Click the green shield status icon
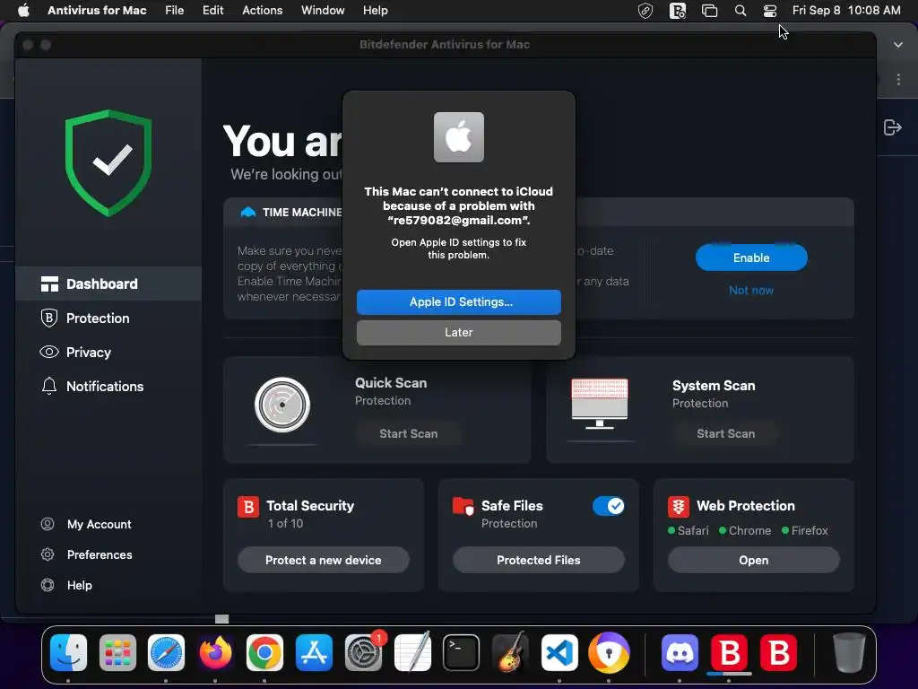918x689 pixels. [108, 163]
